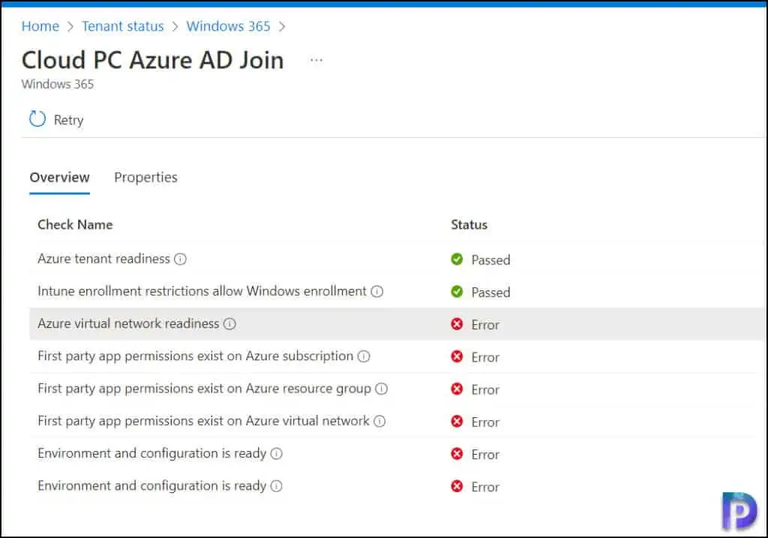This screenshot has width=768, height=538.
Task: Show info icon for Azure virtual network readiness
Action: (x=229, y=324)
